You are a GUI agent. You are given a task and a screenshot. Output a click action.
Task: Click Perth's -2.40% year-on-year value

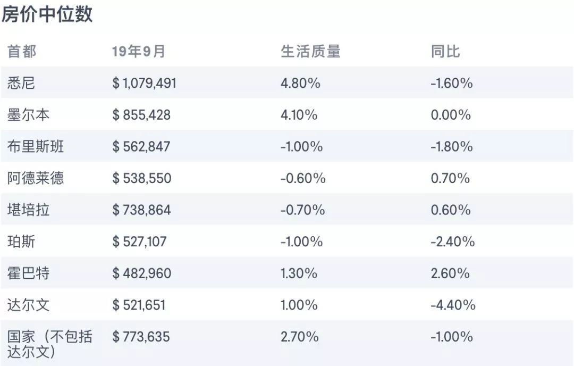pos(453,242)
